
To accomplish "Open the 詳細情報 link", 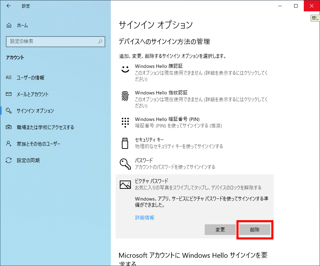I will [145, 217].
